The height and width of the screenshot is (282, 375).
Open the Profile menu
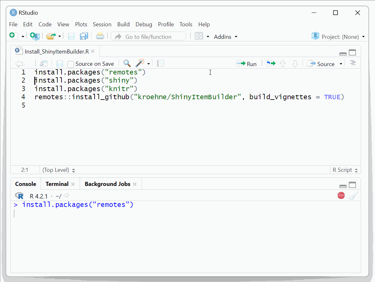coord(166,24)
